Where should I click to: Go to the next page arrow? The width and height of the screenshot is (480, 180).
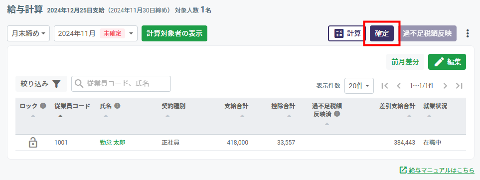click(x=446, y=86)
